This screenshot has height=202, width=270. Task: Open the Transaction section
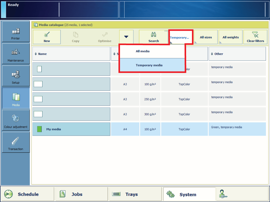[x=16, y=143]
